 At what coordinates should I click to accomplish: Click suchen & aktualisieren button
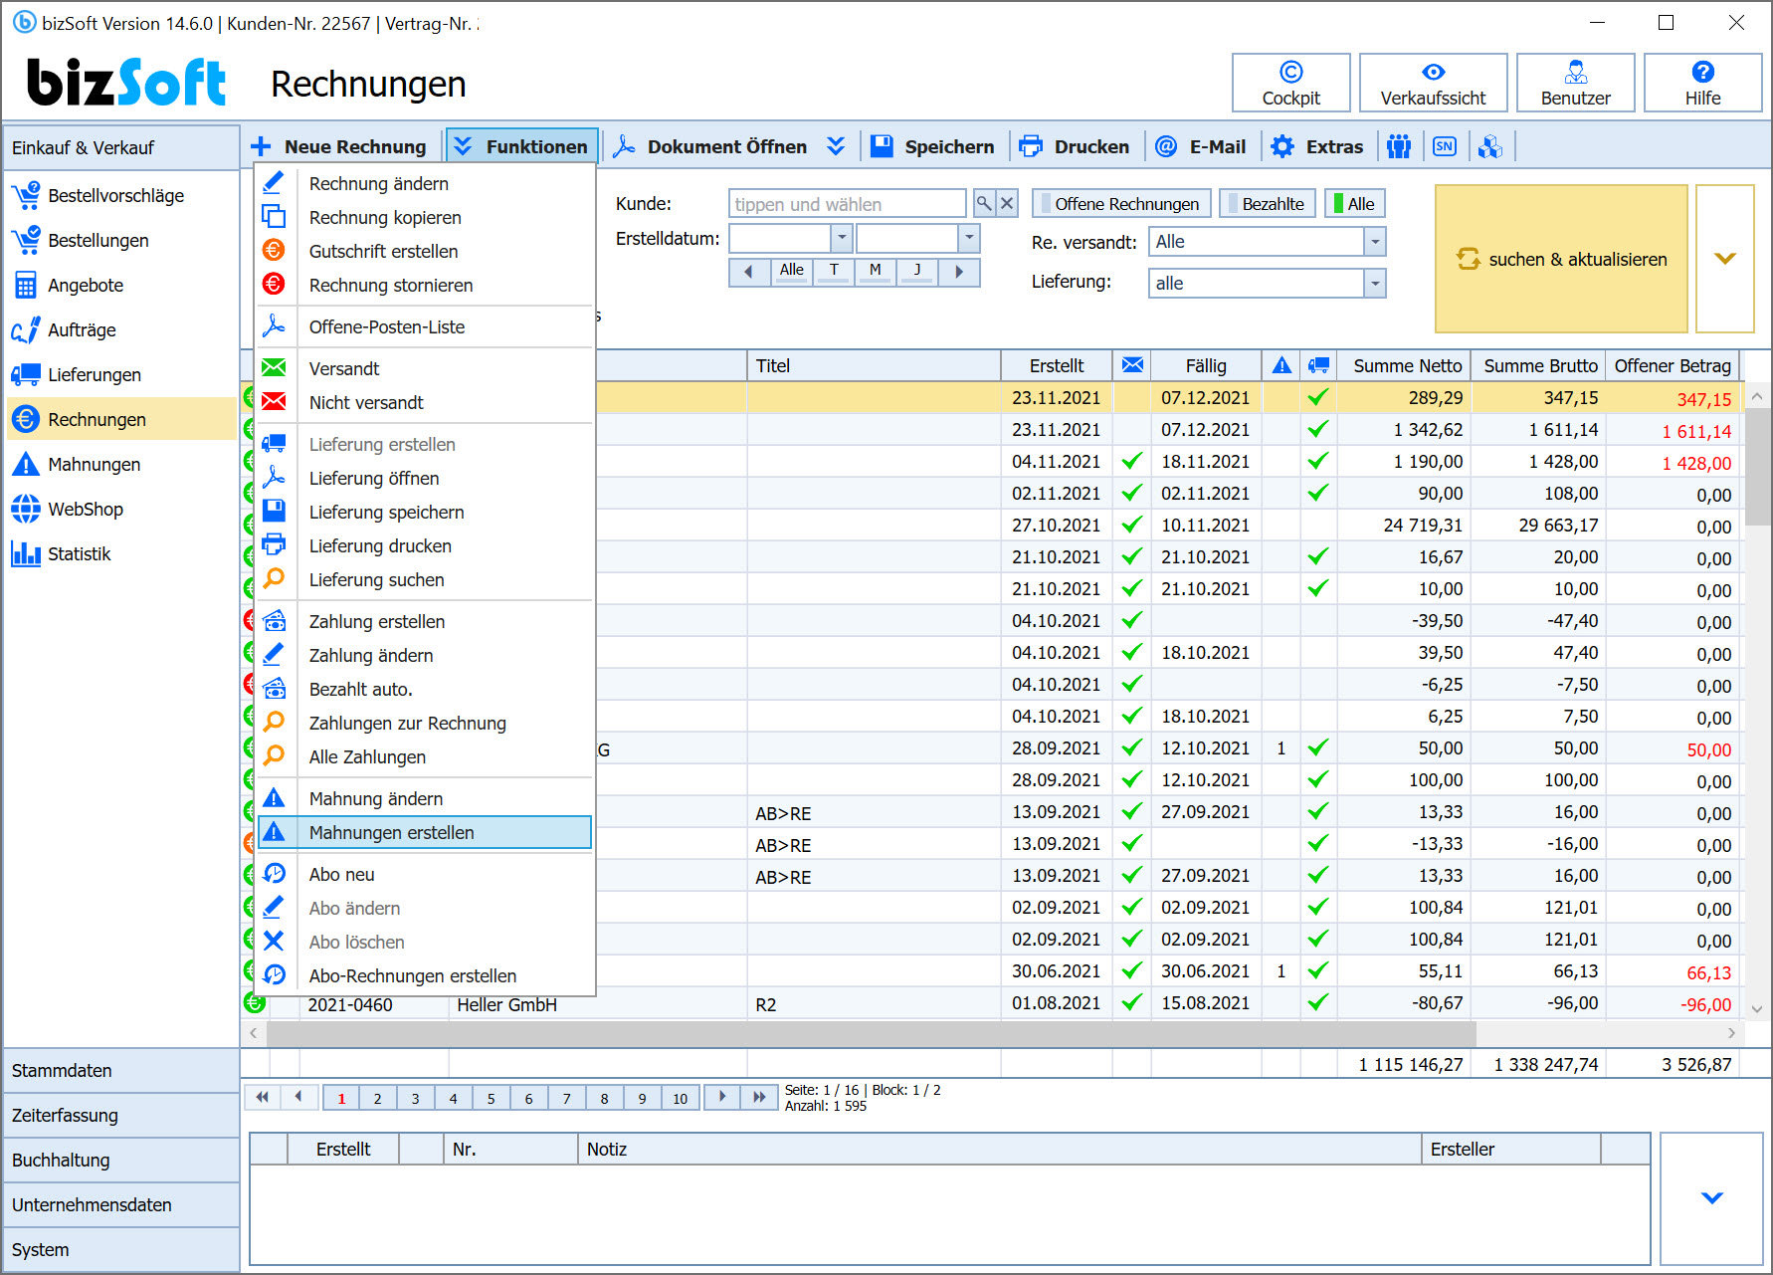click(1561, 259)
